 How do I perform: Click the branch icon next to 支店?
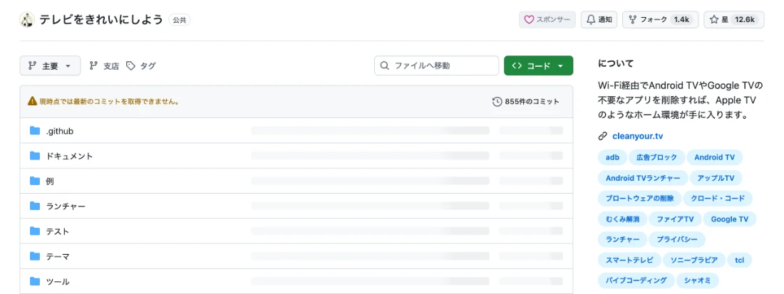pos(93,65)
